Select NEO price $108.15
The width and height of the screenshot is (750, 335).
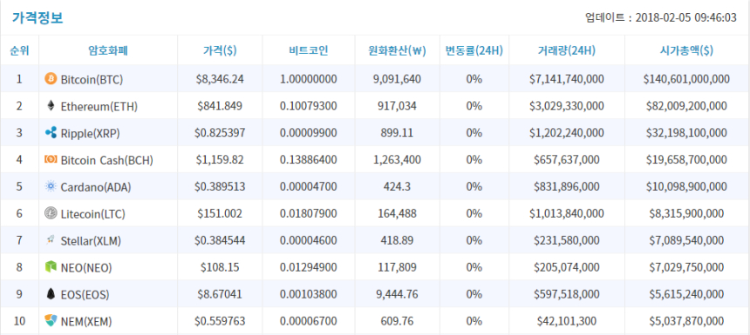pos(220,268)
